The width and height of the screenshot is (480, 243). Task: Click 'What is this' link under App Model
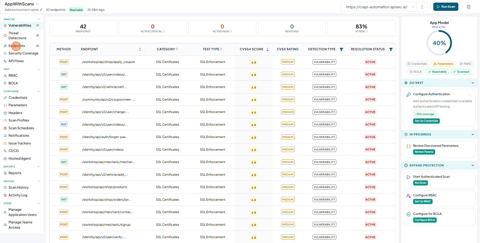[x=438, y=27]
